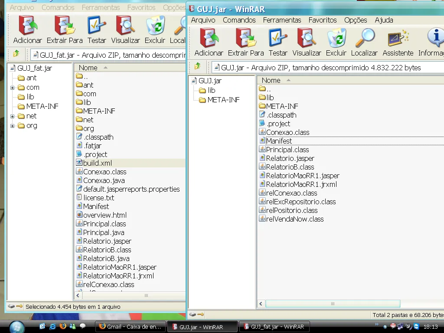Expand the com folder in tree
The height and width of the screenshot is (333, 444).
pyautogui.click(x=13, y=88)
